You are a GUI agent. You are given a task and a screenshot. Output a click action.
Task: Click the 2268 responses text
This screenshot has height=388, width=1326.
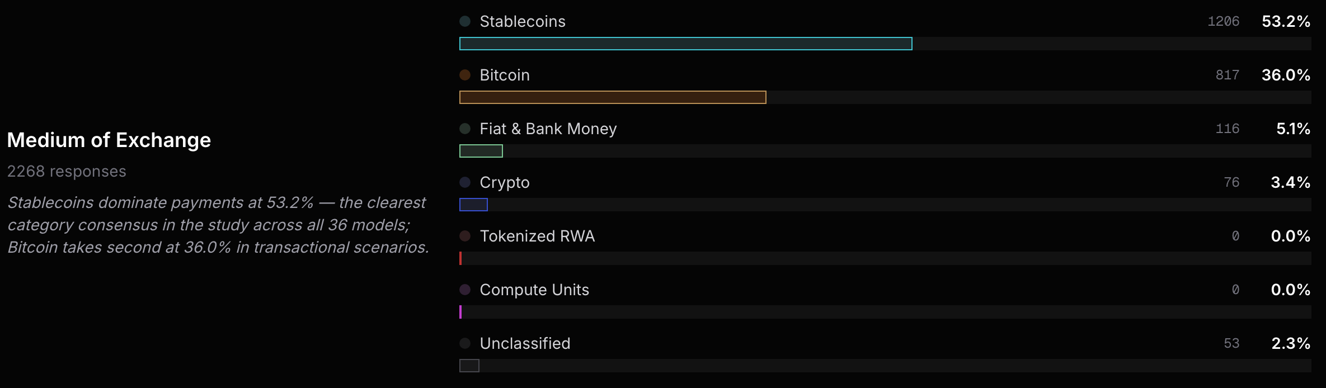click(67, 171)
